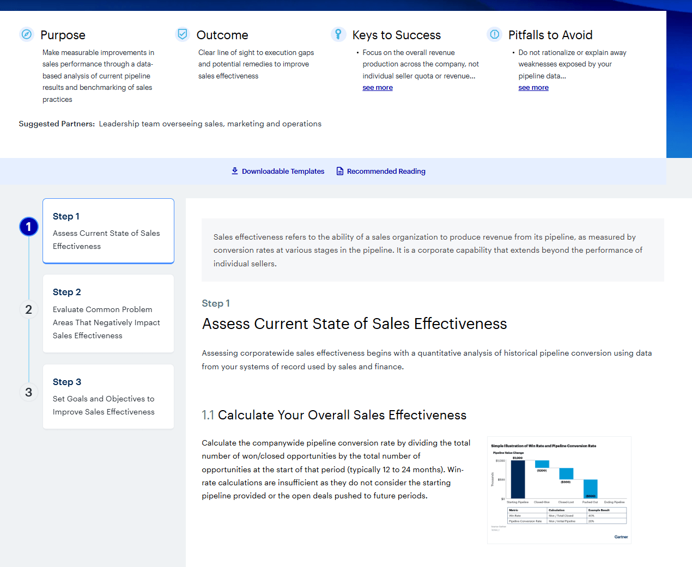Select the Step 3 Set Goals and Objectives card
Viewport: 692px width, 567px height.
[108, 397]
